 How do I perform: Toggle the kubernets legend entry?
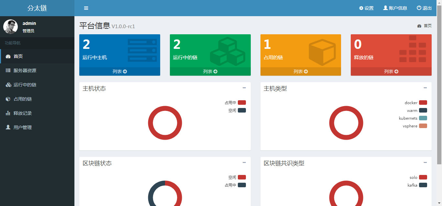coord(423,118)
